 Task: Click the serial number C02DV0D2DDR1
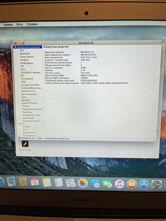click(x=89, y=81)
